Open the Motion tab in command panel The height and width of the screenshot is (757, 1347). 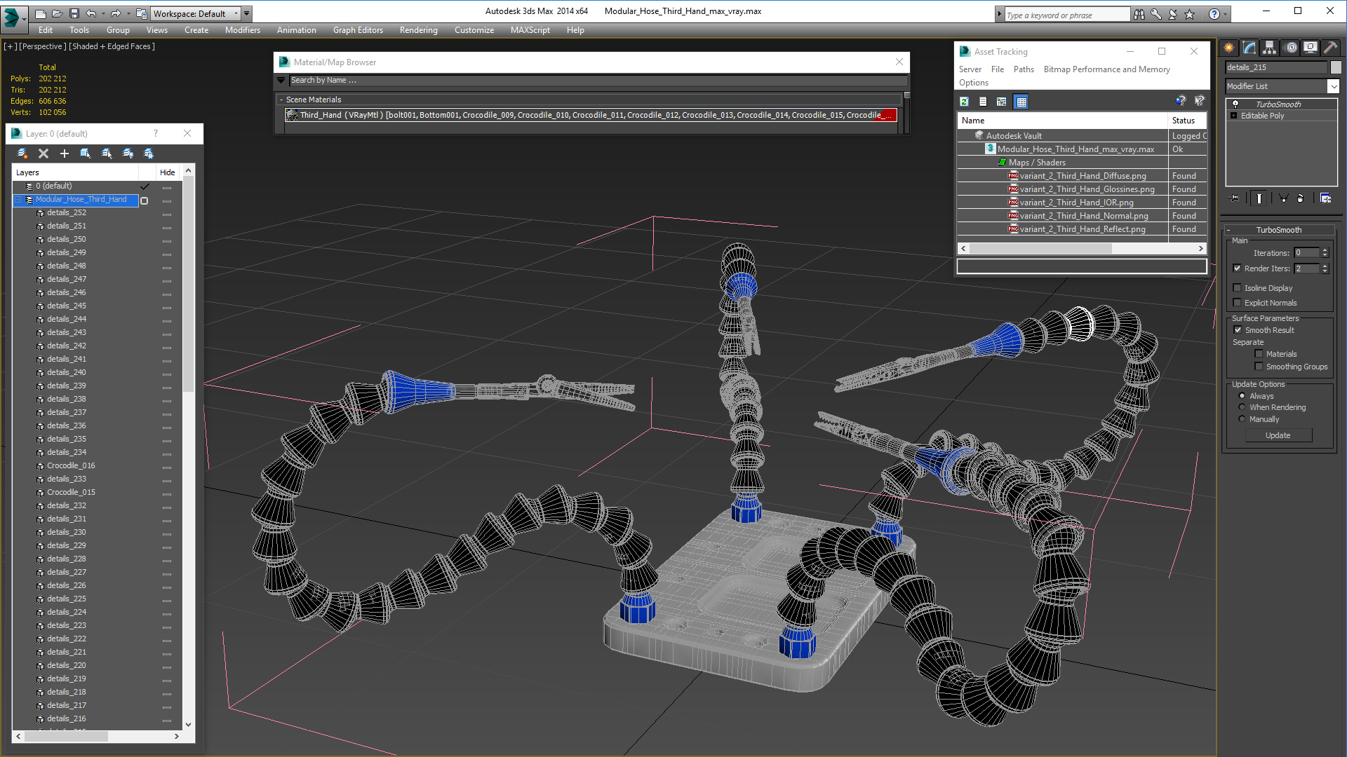click(1291, 48)
